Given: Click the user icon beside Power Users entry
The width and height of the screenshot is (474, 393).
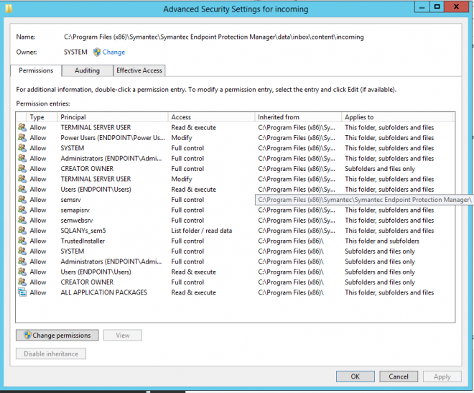Looking at the screenshot, I should (22, 137).
